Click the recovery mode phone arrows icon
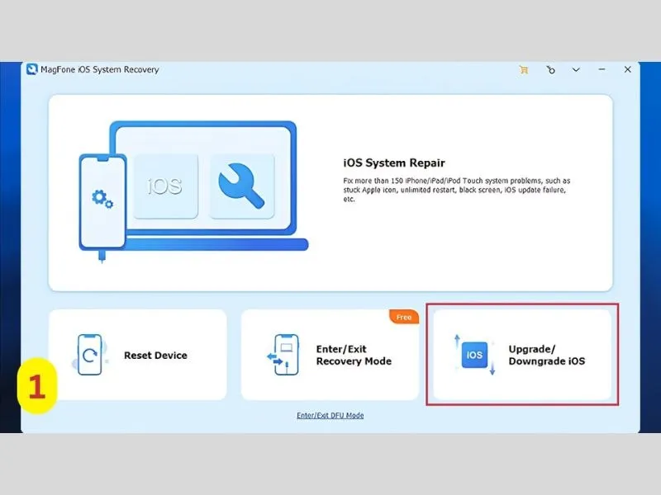Screen dimensions: 661x495 [283, 355]
